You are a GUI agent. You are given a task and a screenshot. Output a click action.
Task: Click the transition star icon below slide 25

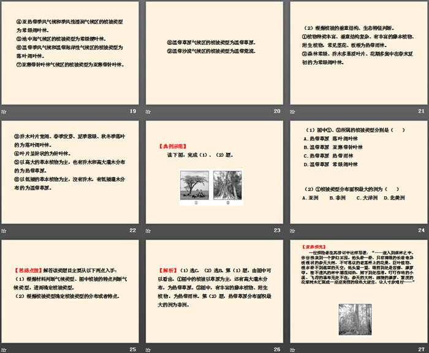click(4, 349)
